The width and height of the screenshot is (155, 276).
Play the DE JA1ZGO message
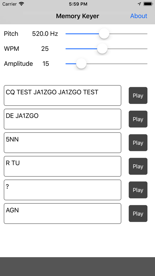pos(138,119)
